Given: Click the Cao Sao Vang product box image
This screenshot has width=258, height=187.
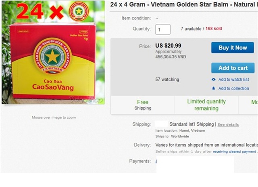Looking at the screenshot, I should (x=52, y=61).
